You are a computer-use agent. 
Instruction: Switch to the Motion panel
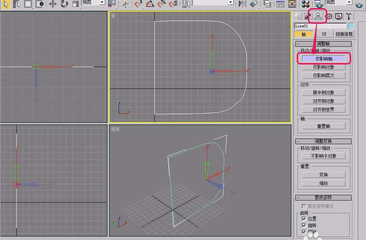click(329, 16)
